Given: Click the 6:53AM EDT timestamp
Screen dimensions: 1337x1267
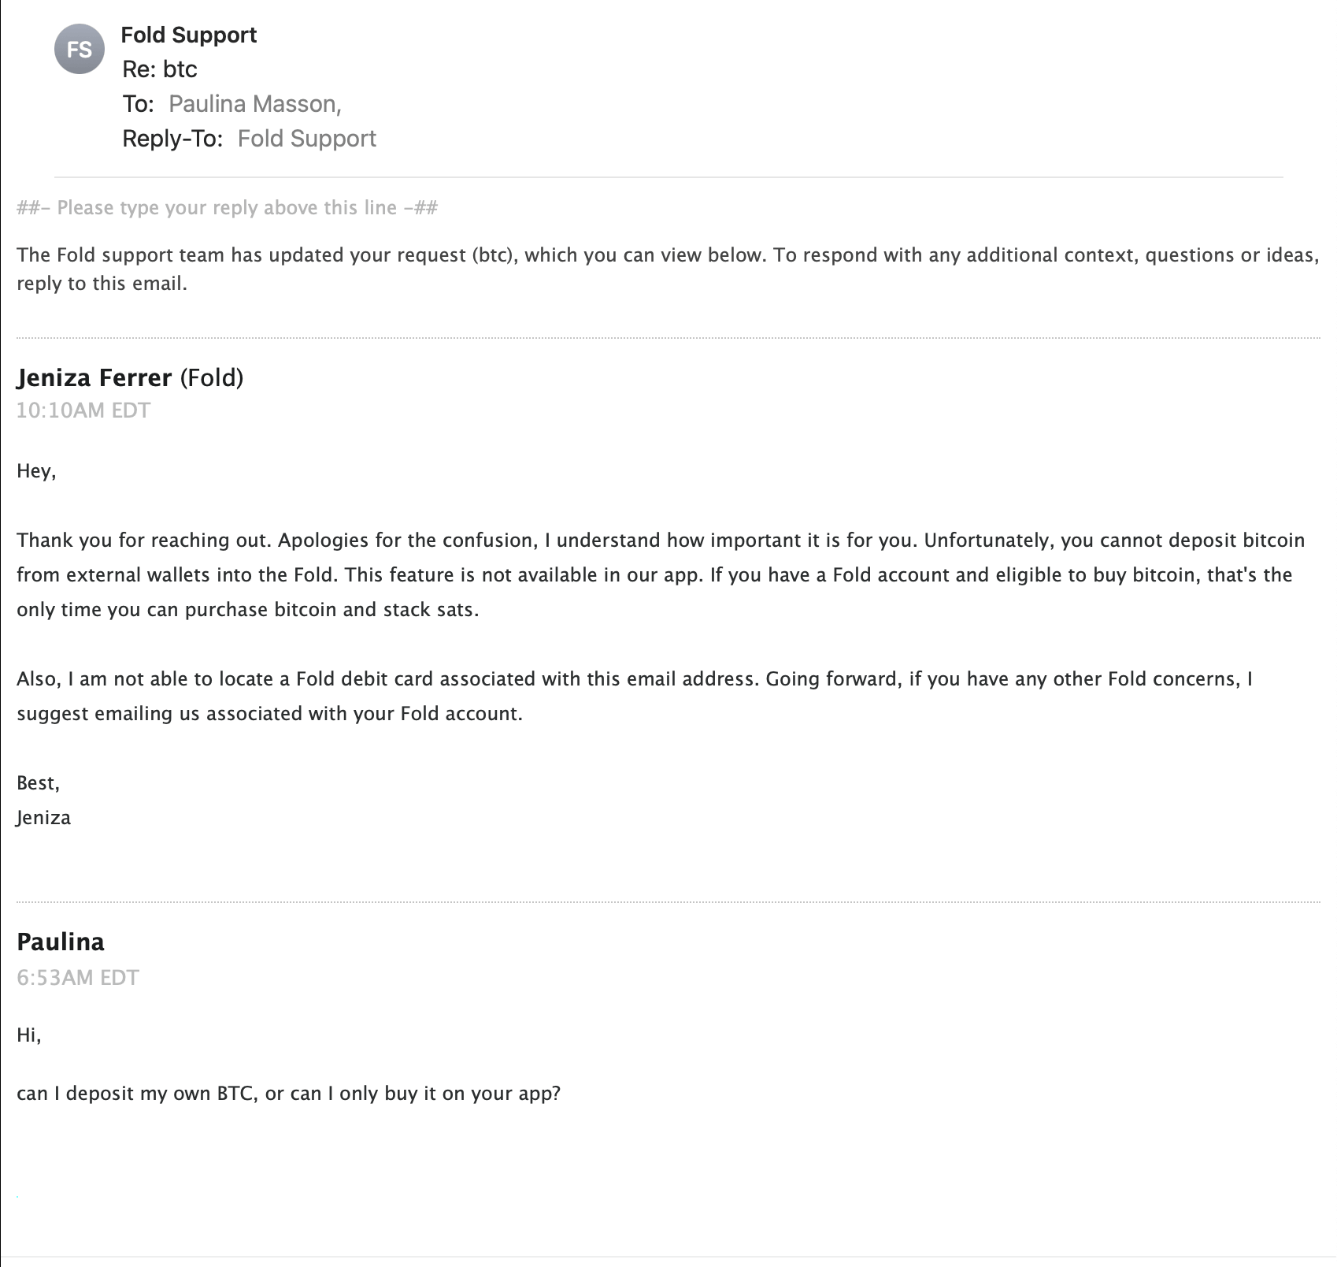Looking at the screenshot, I should [78, 978].
